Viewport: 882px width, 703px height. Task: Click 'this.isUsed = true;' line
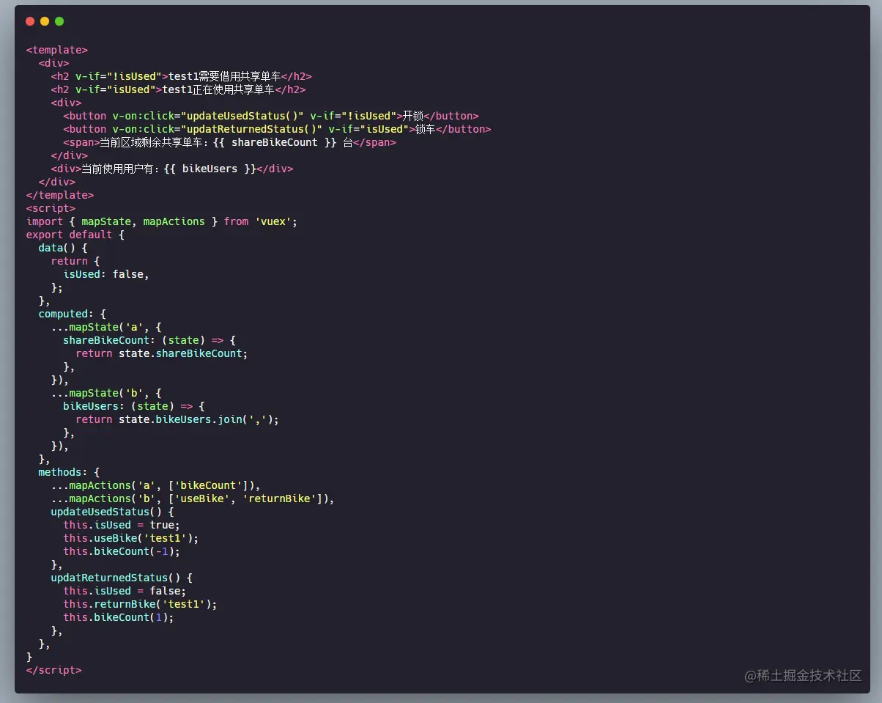click(122, 525)
